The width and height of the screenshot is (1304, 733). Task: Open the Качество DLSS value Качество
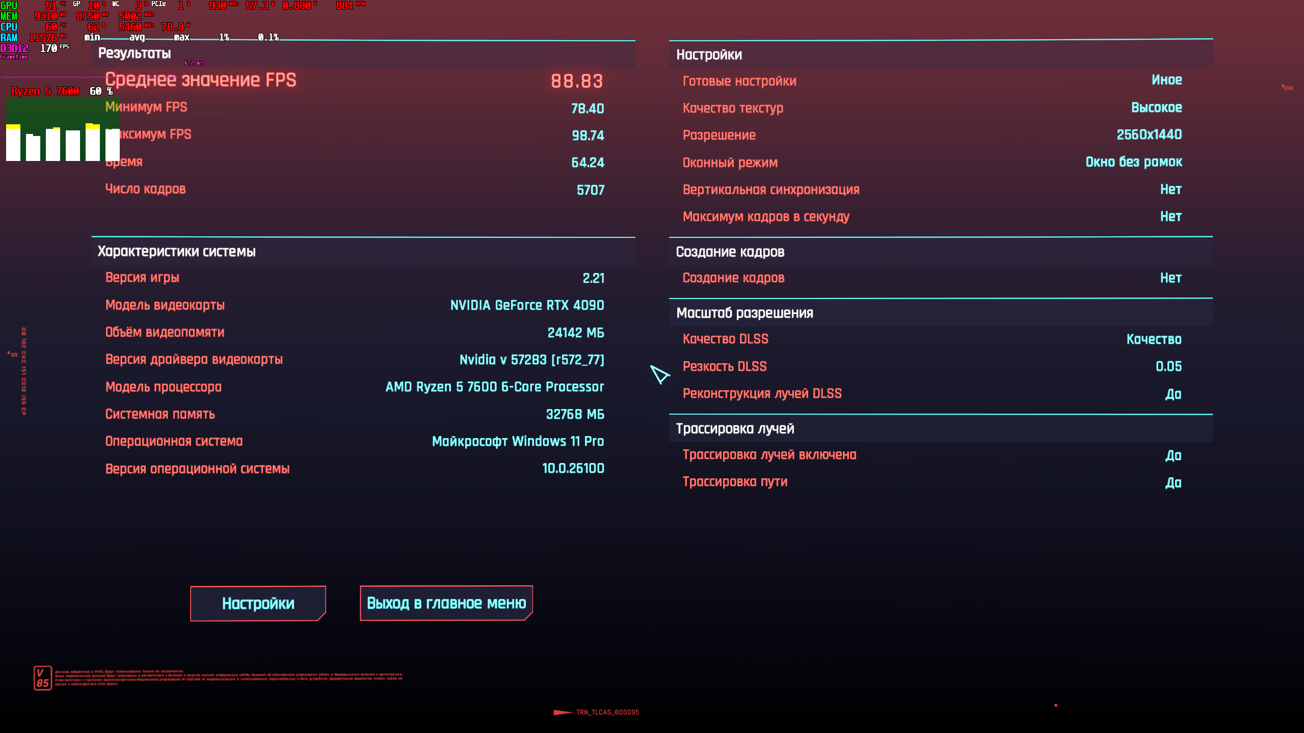[x=1153, y=339]
